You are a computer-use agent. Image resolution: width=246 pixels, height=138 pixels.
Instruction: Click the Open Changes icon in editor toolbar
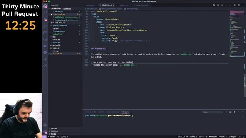pos(214,5)
